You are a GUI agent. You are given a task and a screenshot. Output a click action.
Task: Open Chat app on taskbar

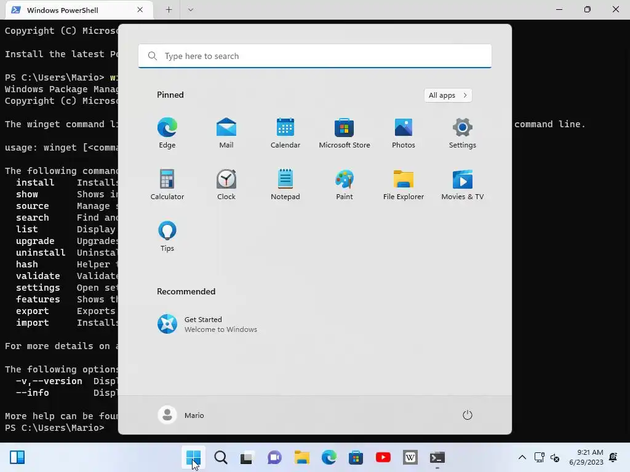pos(274,457)
